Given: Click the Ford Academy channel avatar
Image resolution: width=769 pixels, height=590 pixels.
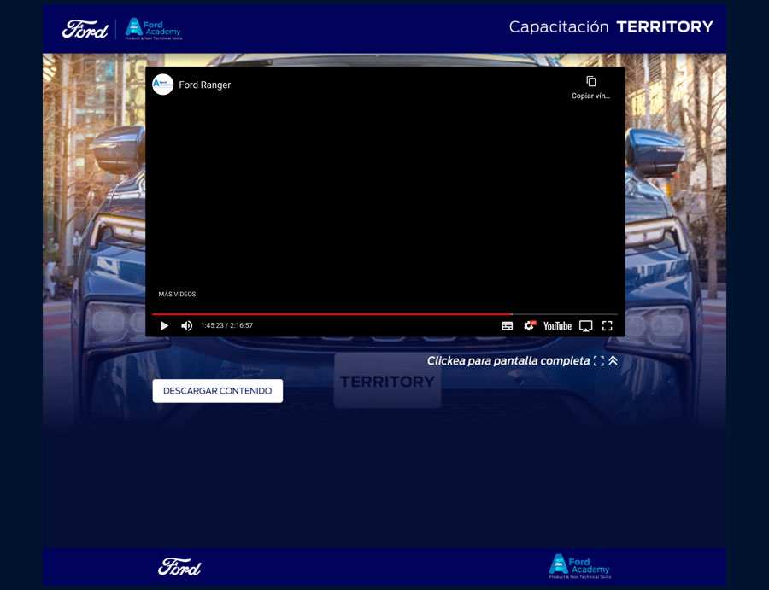Looking at the screenshot, I should point(162,85).
